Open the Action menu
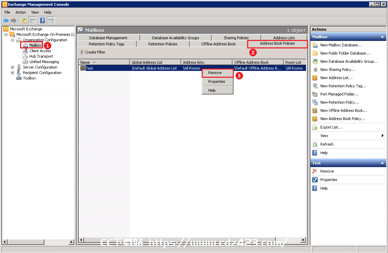The height and width of the screenshot is (253, 388). (x=21, y=12)
